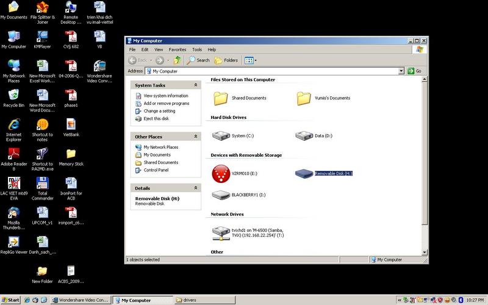The height and width of the screenshot is (305, 488).
Task: Open the tvixhd1 network drive (T:)
Action: pyautogui.click(x=220, y=233)
